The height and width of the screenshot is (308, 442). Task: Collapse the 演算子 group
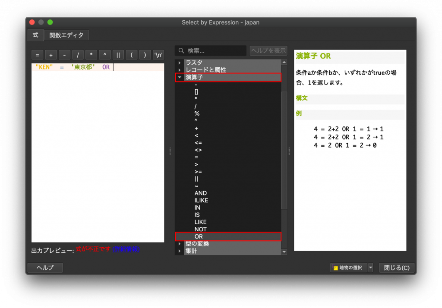click(180, 77)
